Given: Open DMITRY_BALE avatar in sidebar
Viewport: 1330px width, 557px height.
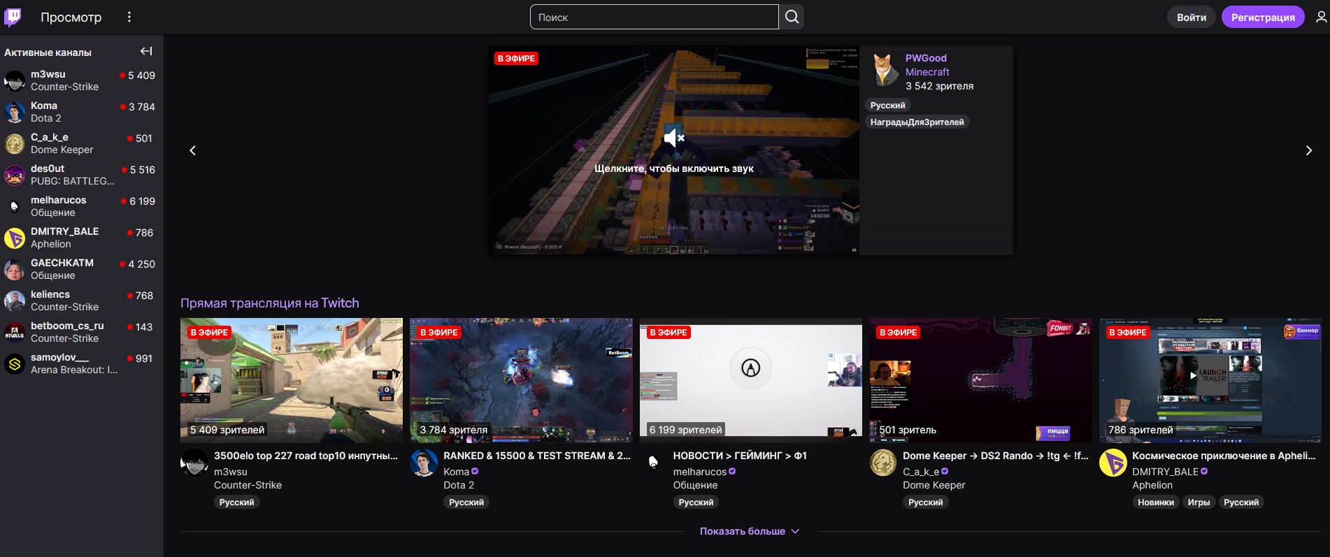Looking at the screenshot, I should tap(15, 238).
